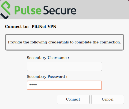The image size is (129, 109).
Task: Click the word 'Provide' in the message
Action: click(x=15, y=42)
